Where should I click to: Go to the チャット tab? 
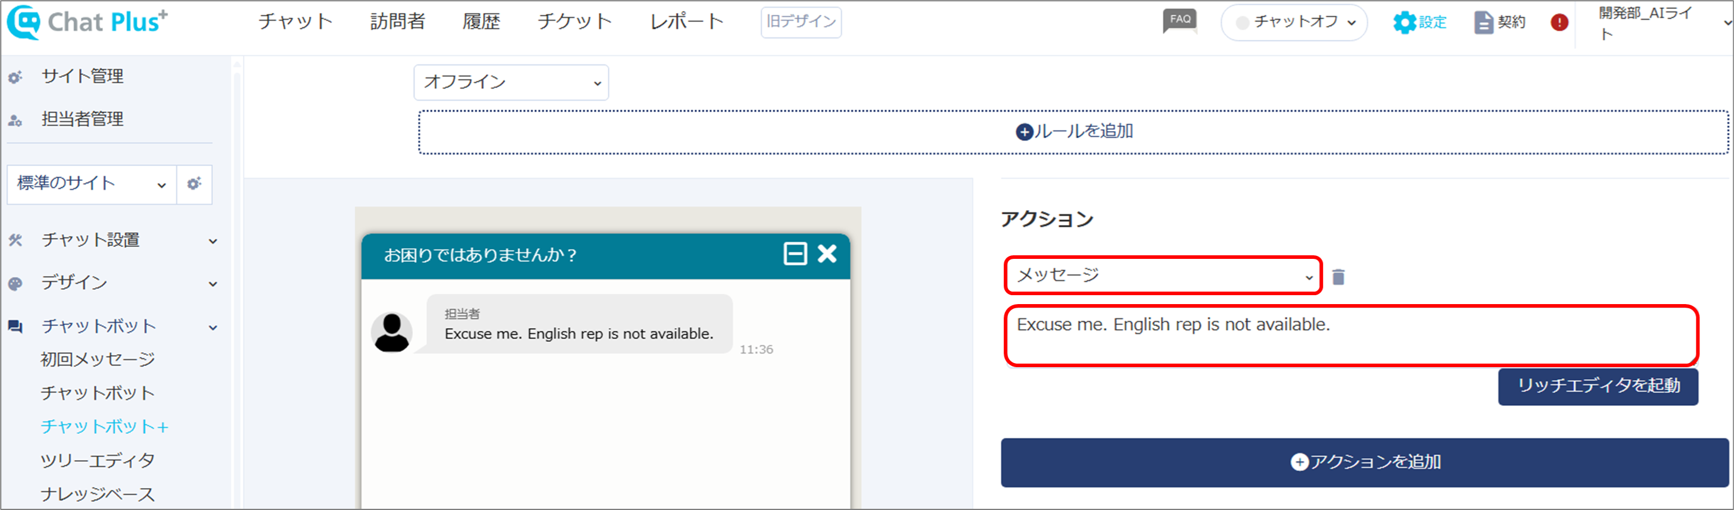point(295,21)
